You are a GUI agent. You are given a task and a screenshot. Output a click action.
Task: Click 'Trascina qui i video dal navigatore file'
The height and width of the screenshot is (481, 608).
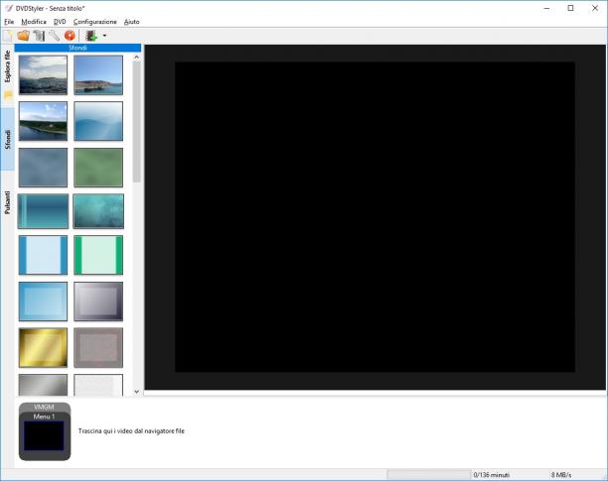[131, 431]
